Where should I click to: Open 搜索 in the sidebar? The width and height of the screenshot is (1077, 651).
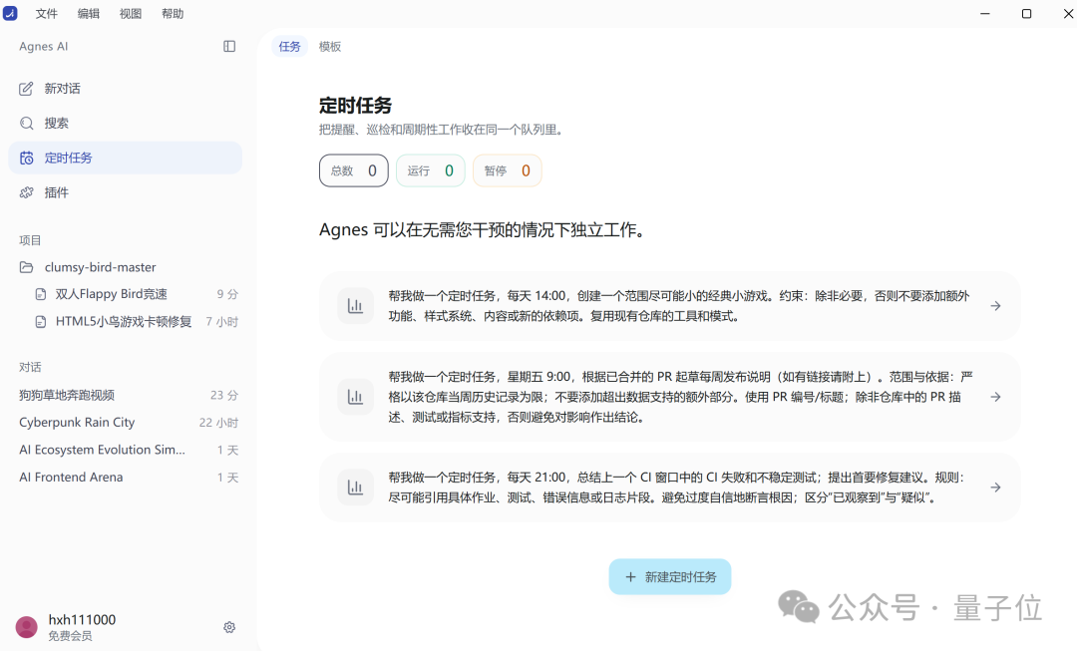[125, 123]
